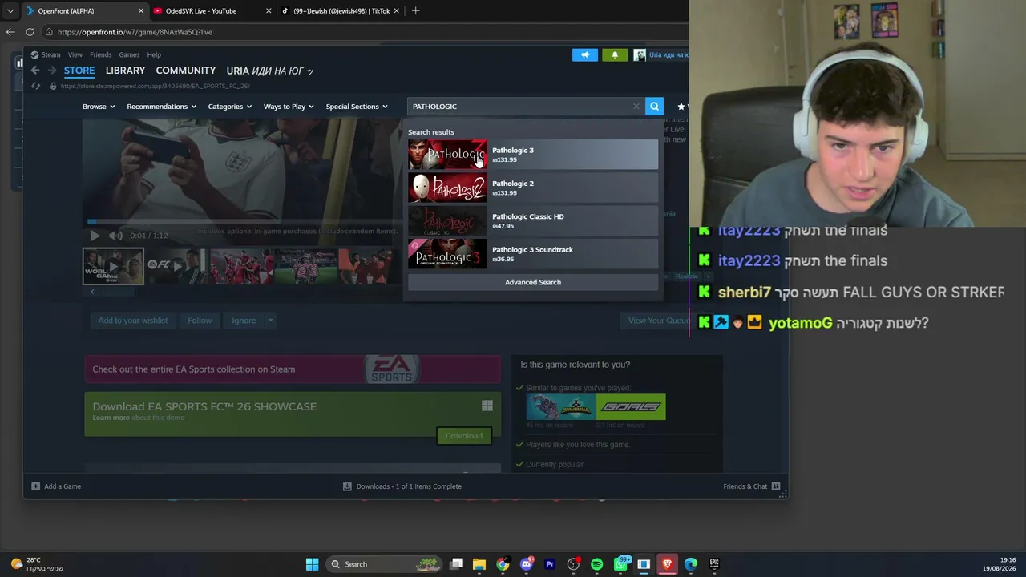This screenshot has width=1026, height=577.
Task: Click the Ignore button
Action: pyautogui.click(x=244, y=321)
